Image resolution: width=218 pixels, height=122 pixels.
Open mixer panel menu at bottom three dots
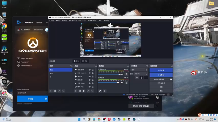click(105, 91)
